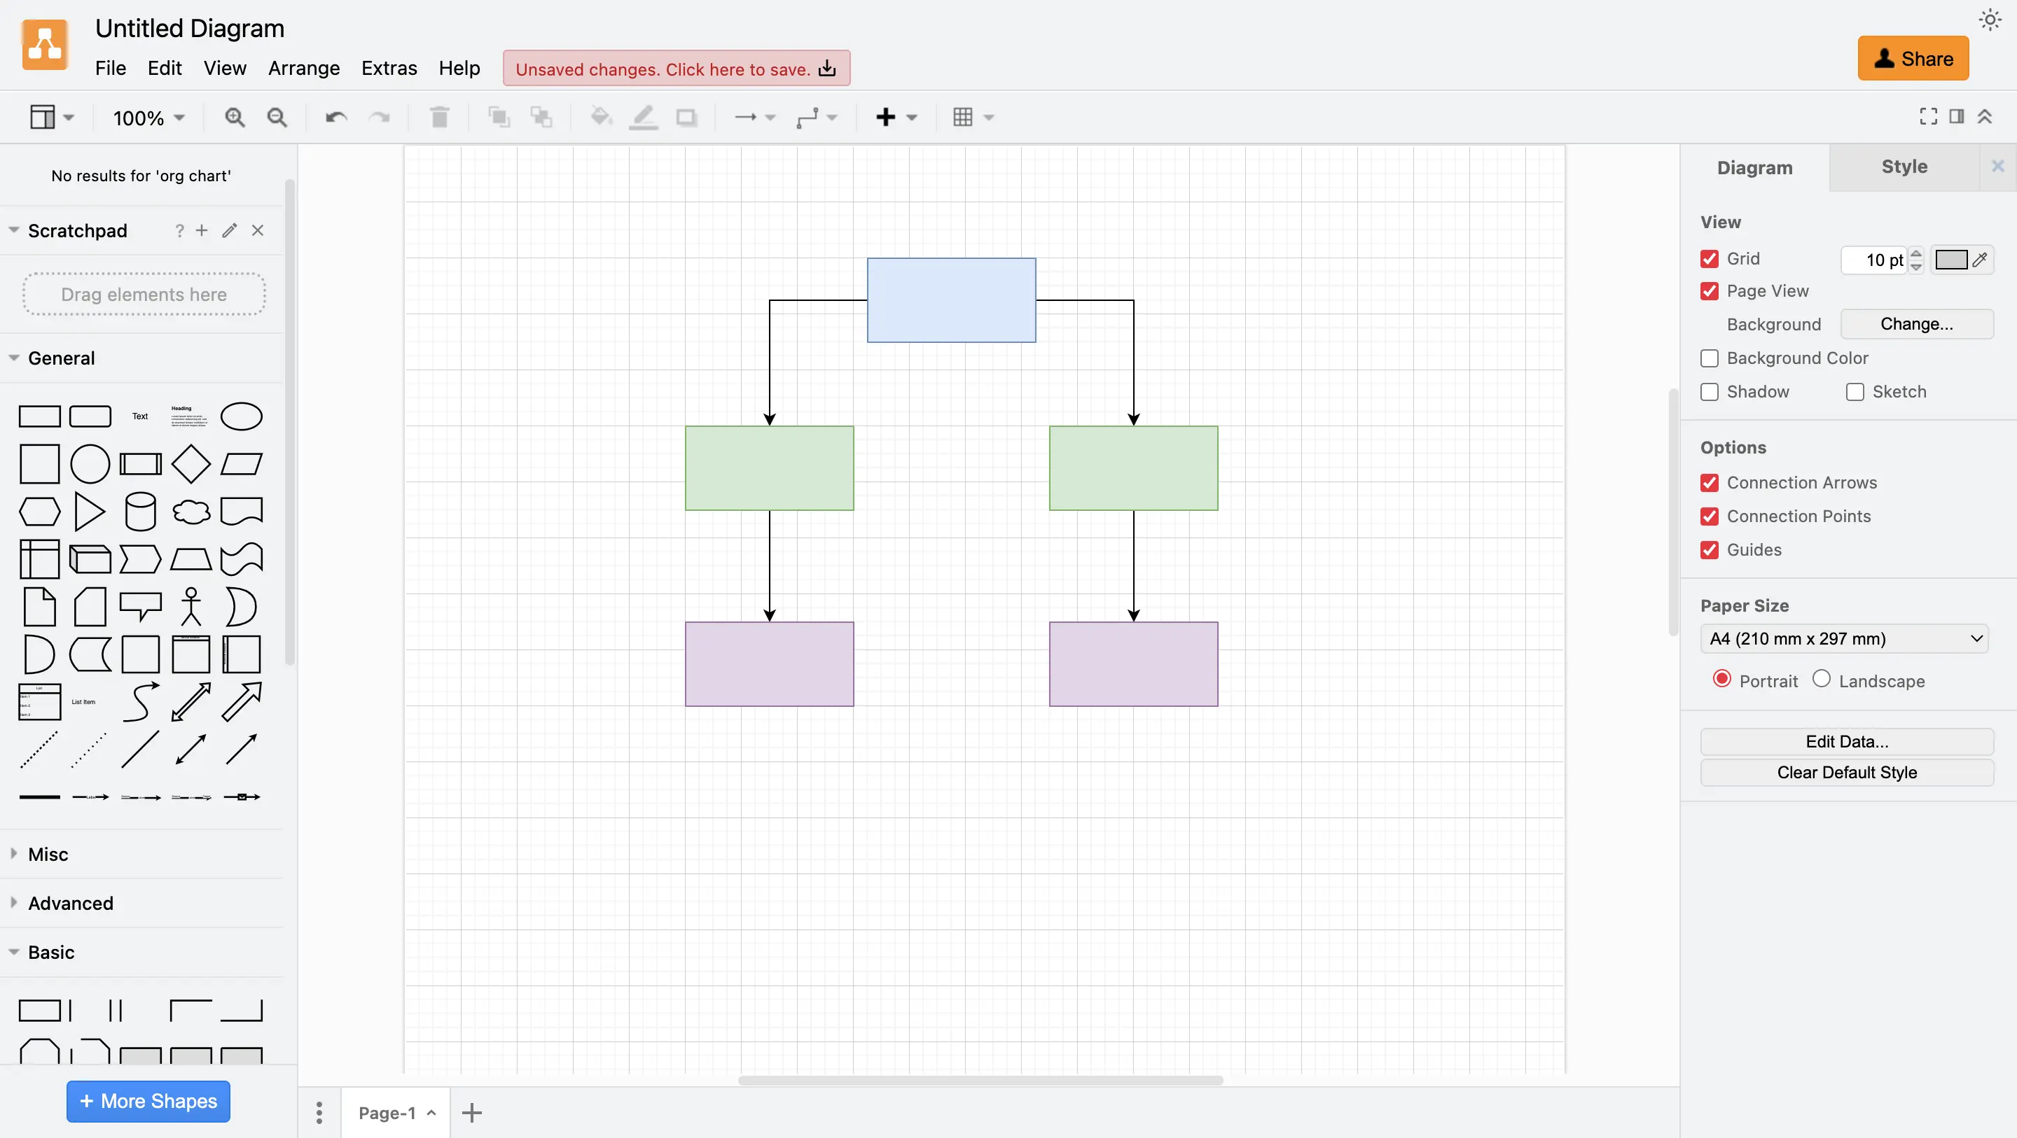The width and height of the screenshot is (2017, 1138).
Task: Open the waypoints style dropdown
Action: 816,118
